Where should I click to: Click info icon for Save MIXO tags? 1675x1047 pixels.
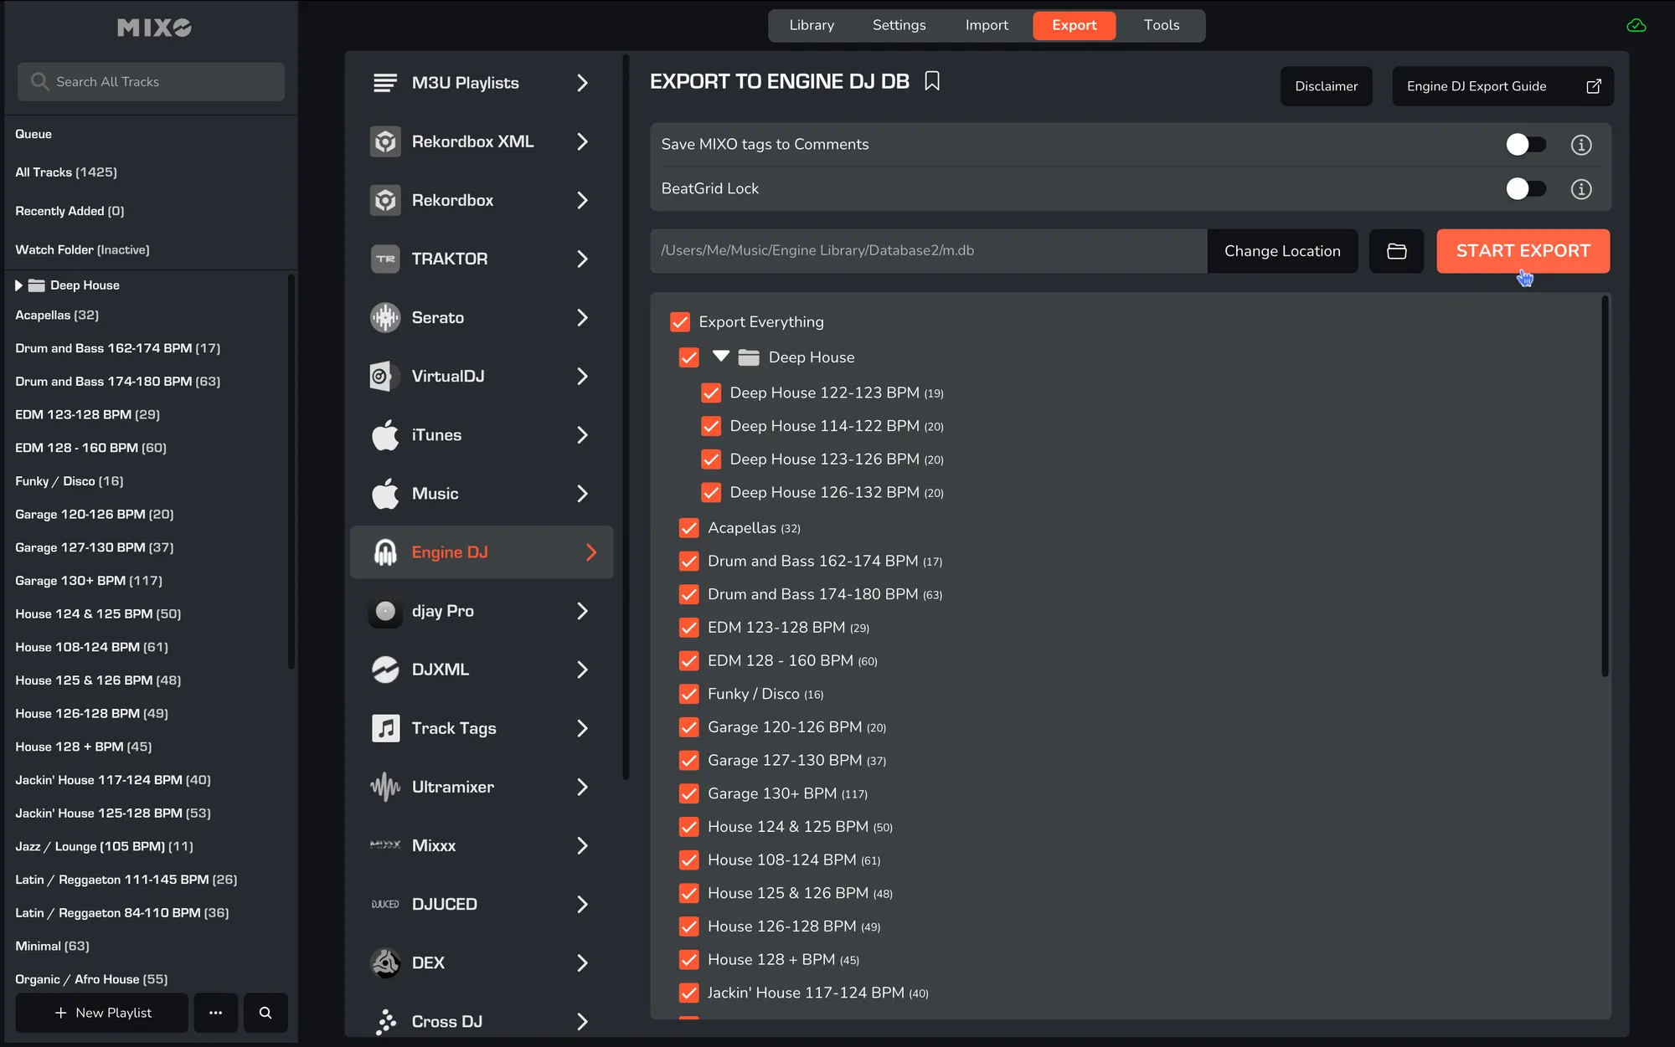(1580, 145)
